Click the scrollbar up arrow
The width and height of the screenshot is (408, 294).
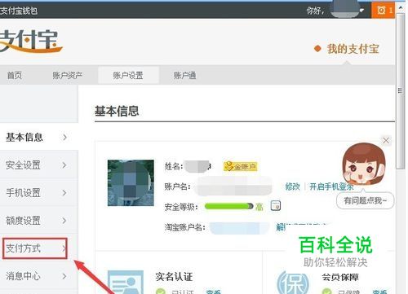click(x=401, y=7)
